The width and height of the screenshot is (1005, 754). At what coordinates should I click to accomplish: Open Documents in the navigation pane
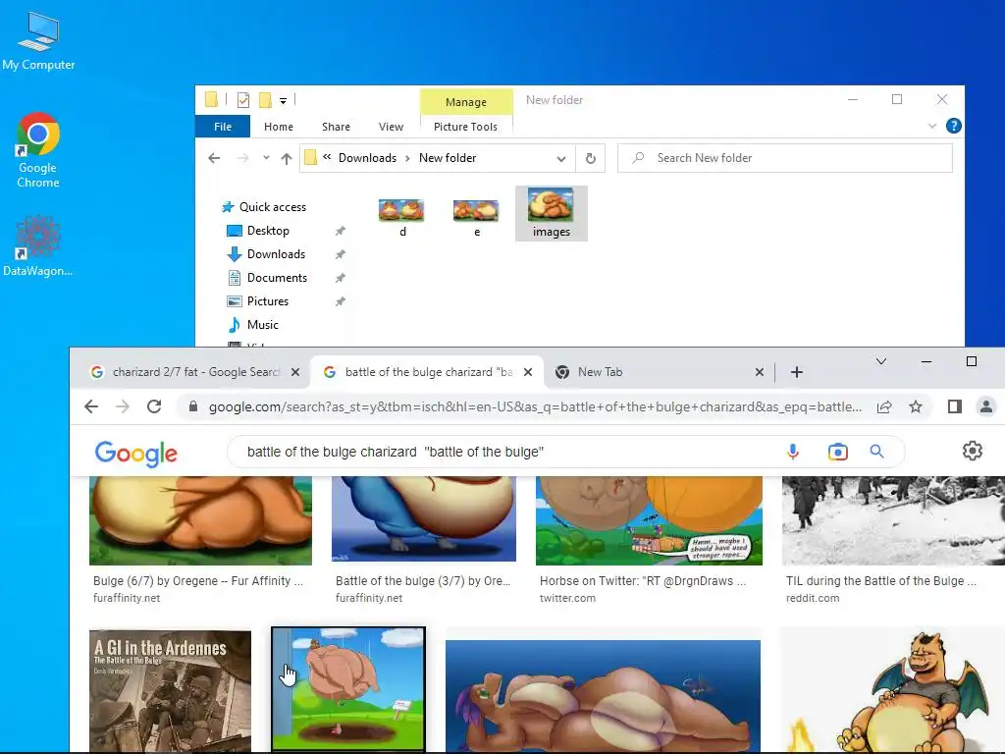coord(277,278)
